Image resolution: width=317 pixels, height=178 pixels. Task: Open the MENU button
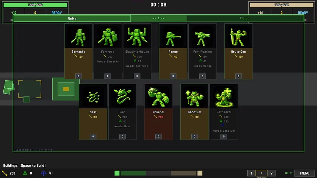(x=305, y=173)
